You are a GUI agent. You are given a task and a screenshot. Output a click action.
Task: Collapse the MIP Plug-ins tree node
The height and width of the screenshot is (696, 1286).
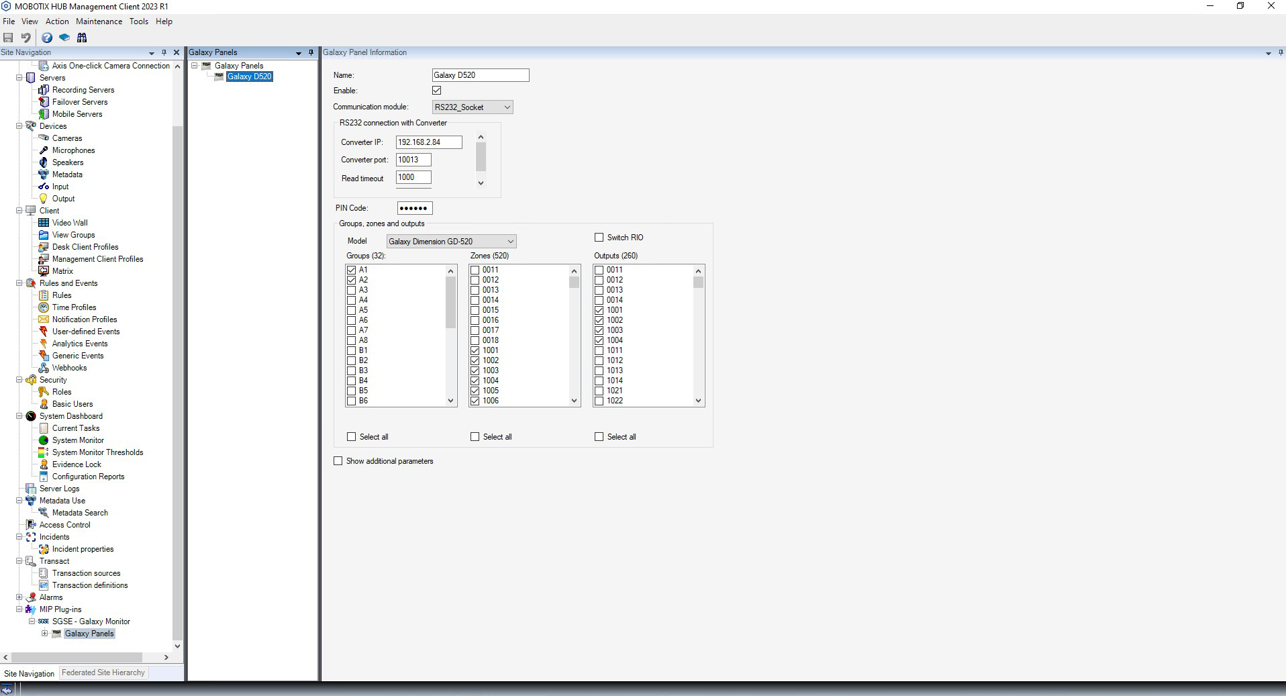tap(19, 609)
